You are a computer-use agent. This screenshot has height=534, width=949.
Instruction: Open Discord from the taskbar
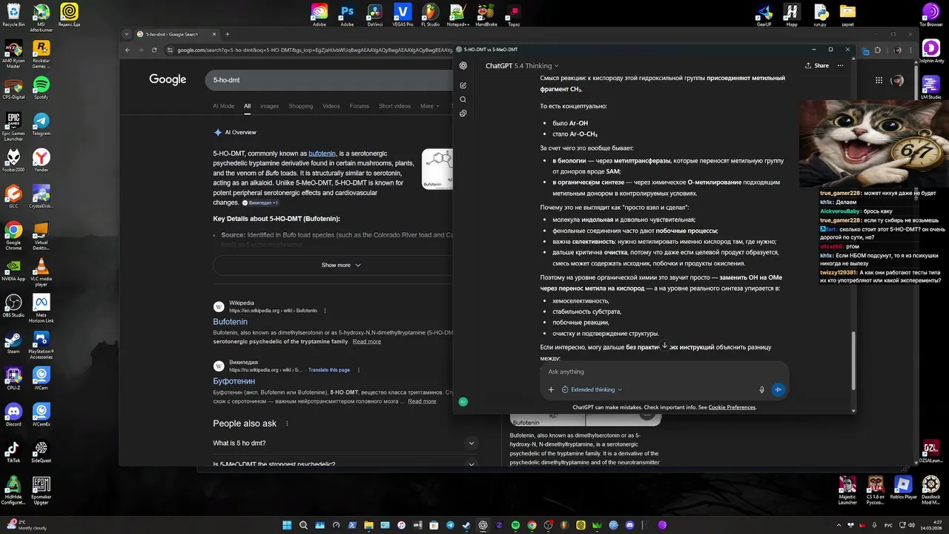(x=629, y=525)
